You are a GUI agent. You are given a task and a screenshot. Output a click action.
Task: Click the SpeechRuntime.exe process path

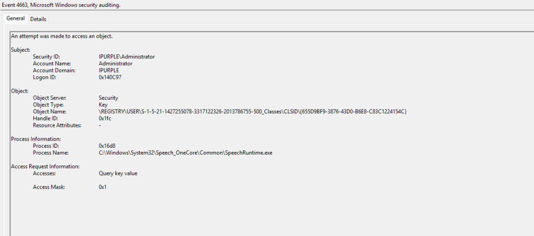click(185, 153)
